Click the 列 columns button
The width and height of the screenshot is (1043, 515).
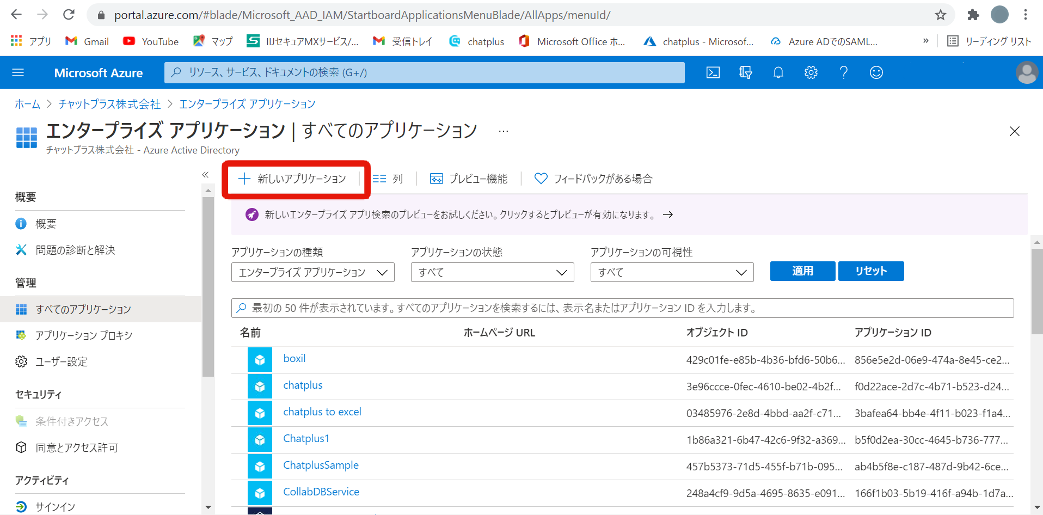tap(388, 179)
